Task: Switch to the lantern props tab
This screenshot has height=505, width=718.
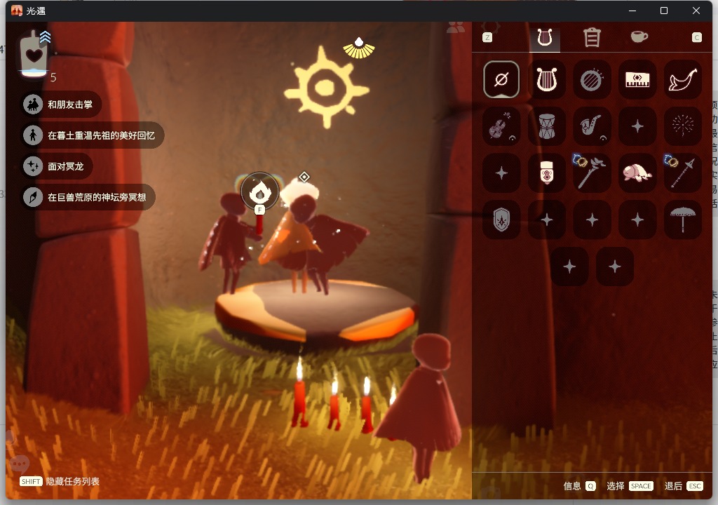Action: (x=592, y=38)
